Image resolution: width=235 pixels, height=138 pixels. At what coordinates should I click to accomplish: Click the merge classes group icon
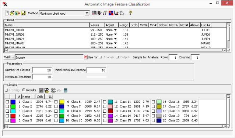tap(53, 90)
